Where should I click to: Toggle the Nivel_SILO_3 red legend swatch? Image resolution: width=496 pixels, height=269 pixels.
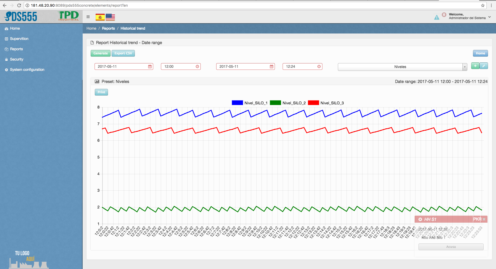click(313, 103)
